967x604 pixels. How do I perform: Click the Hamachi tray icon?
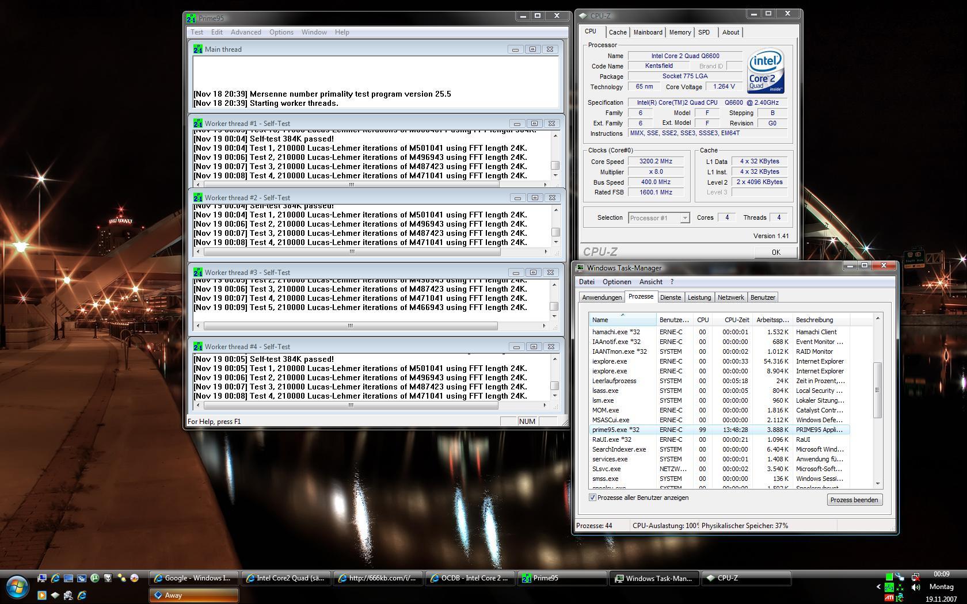pos(900,587)
